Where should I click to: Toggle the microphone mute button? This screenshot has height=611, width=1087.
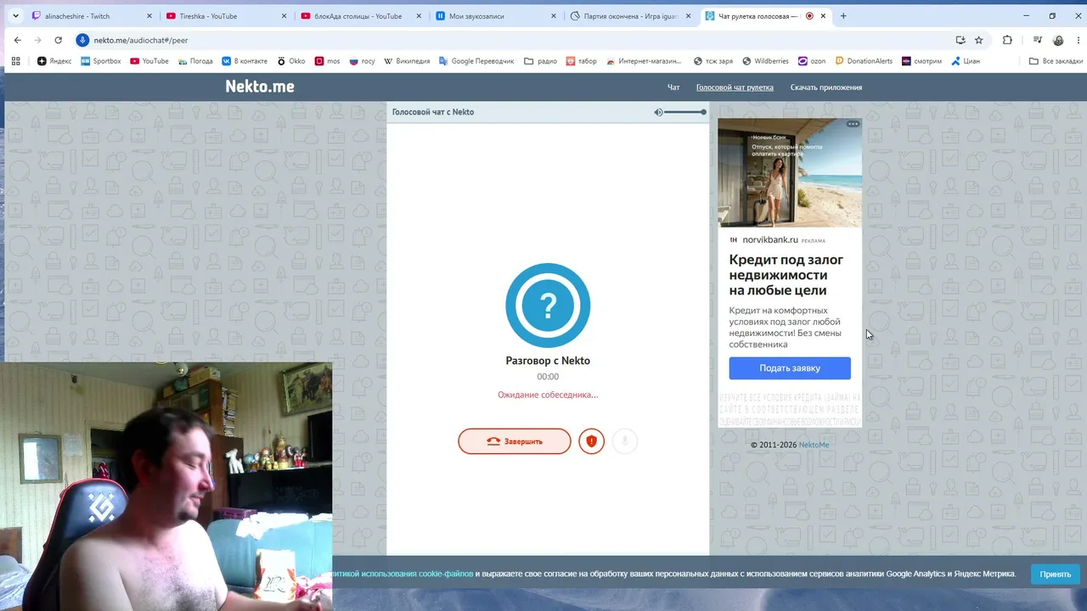(625, 441)
